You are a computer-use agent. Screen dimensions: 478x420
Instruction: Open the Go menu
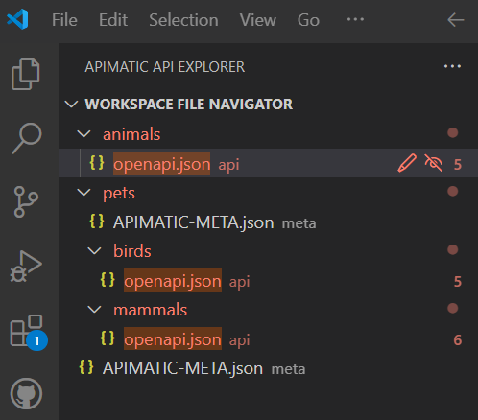(x=308, y=20)
